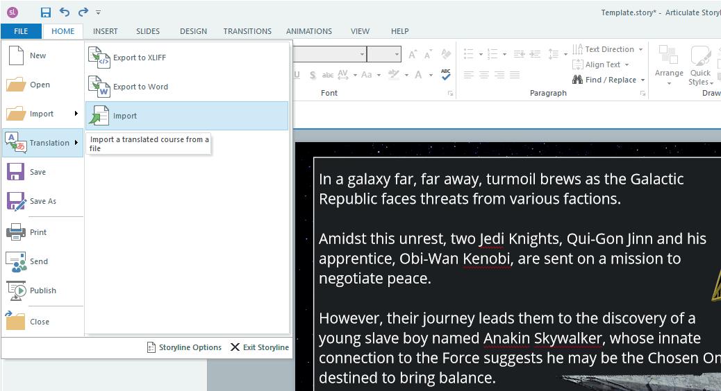Choose Send in the File menu
This screenshot has height=391, width=721.
click(43, 261)
